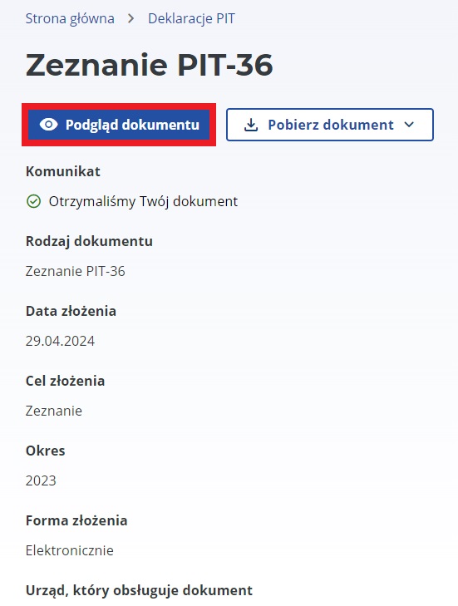The image size is (458, 606).
Task: Click the Forma złożenia field label
Action: click(x=76, y=520)
